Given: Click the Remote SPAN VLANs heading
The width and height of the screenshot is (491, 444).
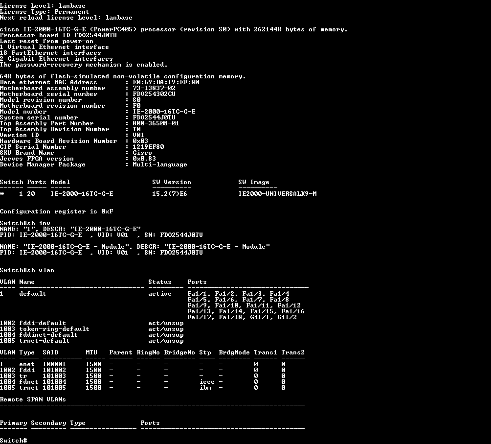Looking at the screenshot, I should click(x=33, y=399).
